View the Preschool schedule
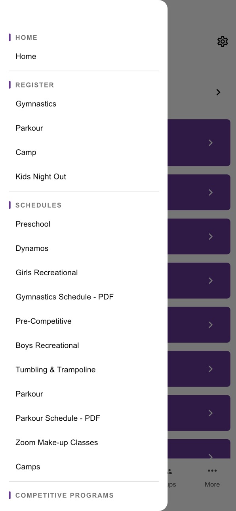This screenshot has height=511, width=236. (33, 224)
